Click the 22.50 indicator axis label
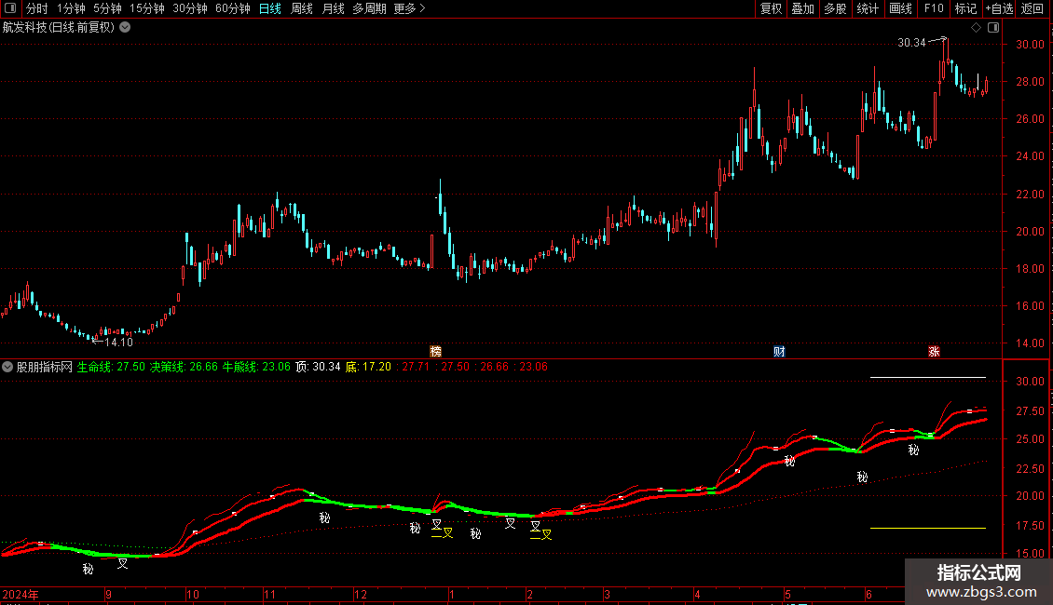1053x605 pixels. [1030, 468]
